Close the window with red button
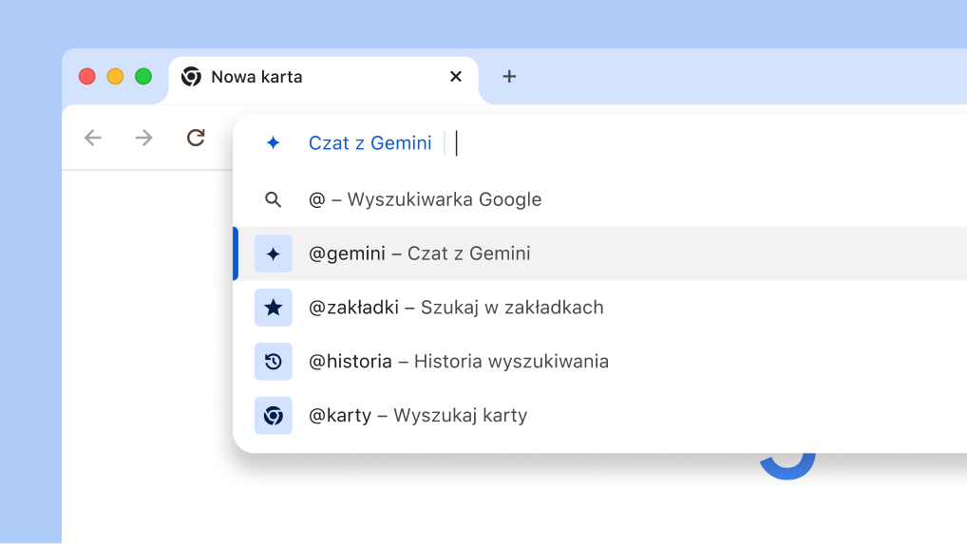The height and width of the screenshot is (544, 967). pos(87,76)
